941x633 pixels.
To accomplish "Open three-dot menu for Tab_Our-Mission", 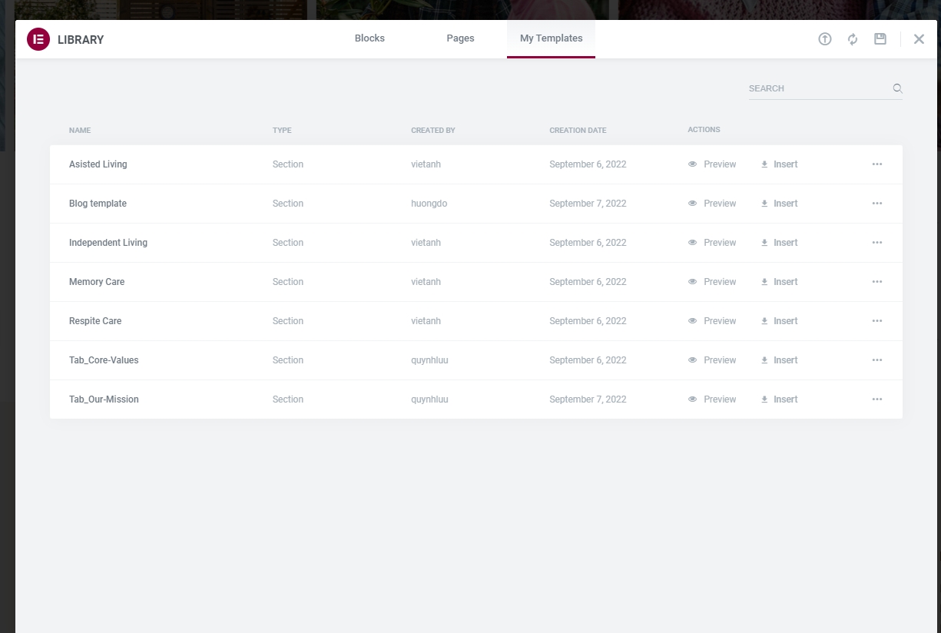I will click(x=877, y=399).
